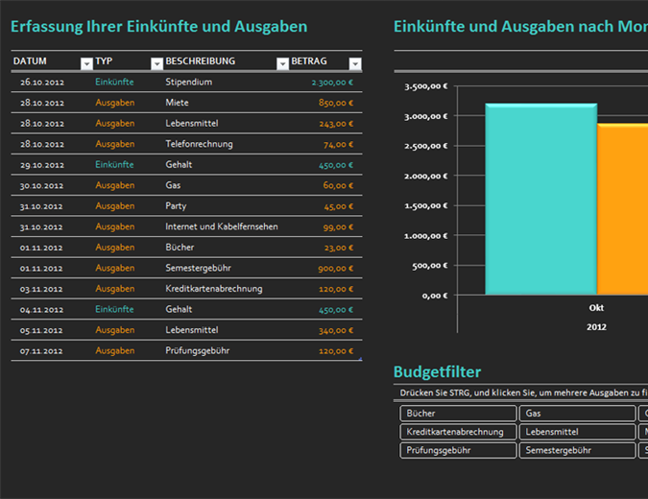Click the '850,00 €' amount cell
The width and height of the screenshot is (648, 499).
pyautogui.click(x=336, y=103)
